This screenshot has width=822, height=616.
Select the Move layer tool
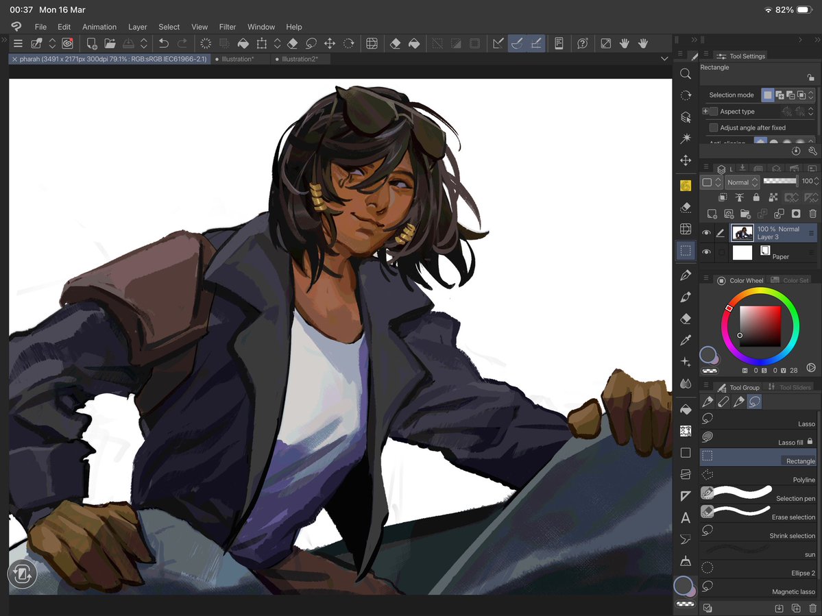pos(685,160)
